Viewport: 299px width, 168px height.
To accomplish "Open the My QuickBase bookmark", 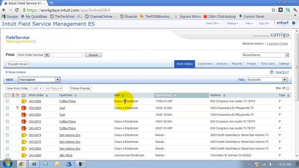I will [34, 16].
